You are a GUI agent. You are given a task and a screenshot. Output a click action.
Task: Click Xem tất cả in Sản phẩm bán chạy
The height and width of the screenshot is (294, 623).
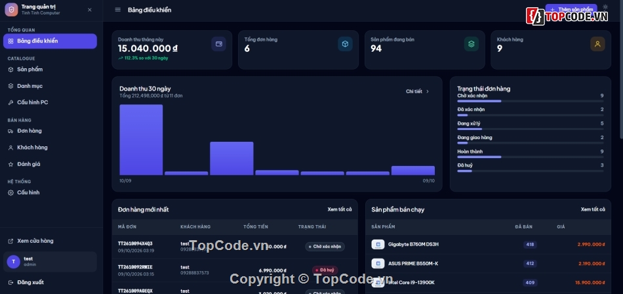coord(593,209)
